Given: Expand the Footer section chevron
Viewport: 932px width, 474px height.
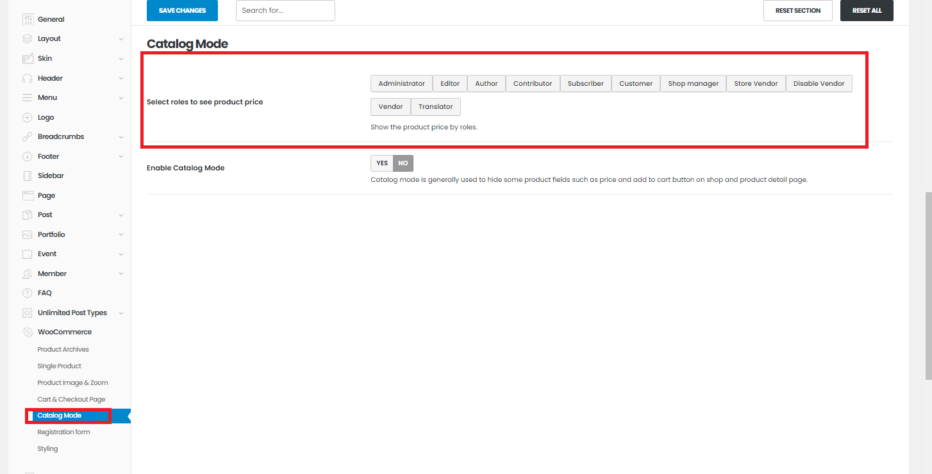Looking at the screenshot, I should pos(121,157).
